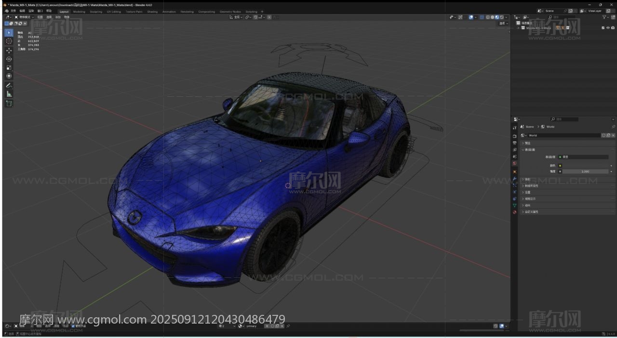
Task: Open the 文件 menu
Action: click(x=13, y=11)
